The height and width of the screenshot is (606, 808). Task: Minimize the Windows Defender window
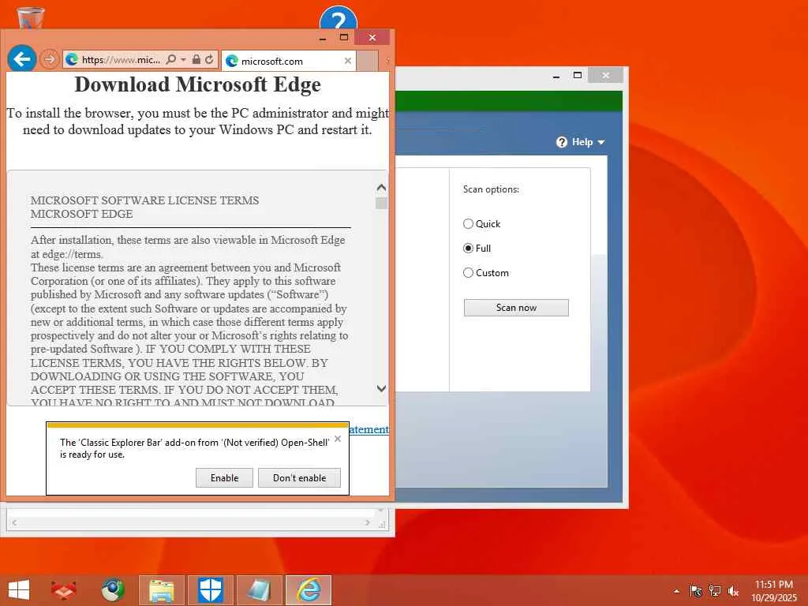click(556, 77)
